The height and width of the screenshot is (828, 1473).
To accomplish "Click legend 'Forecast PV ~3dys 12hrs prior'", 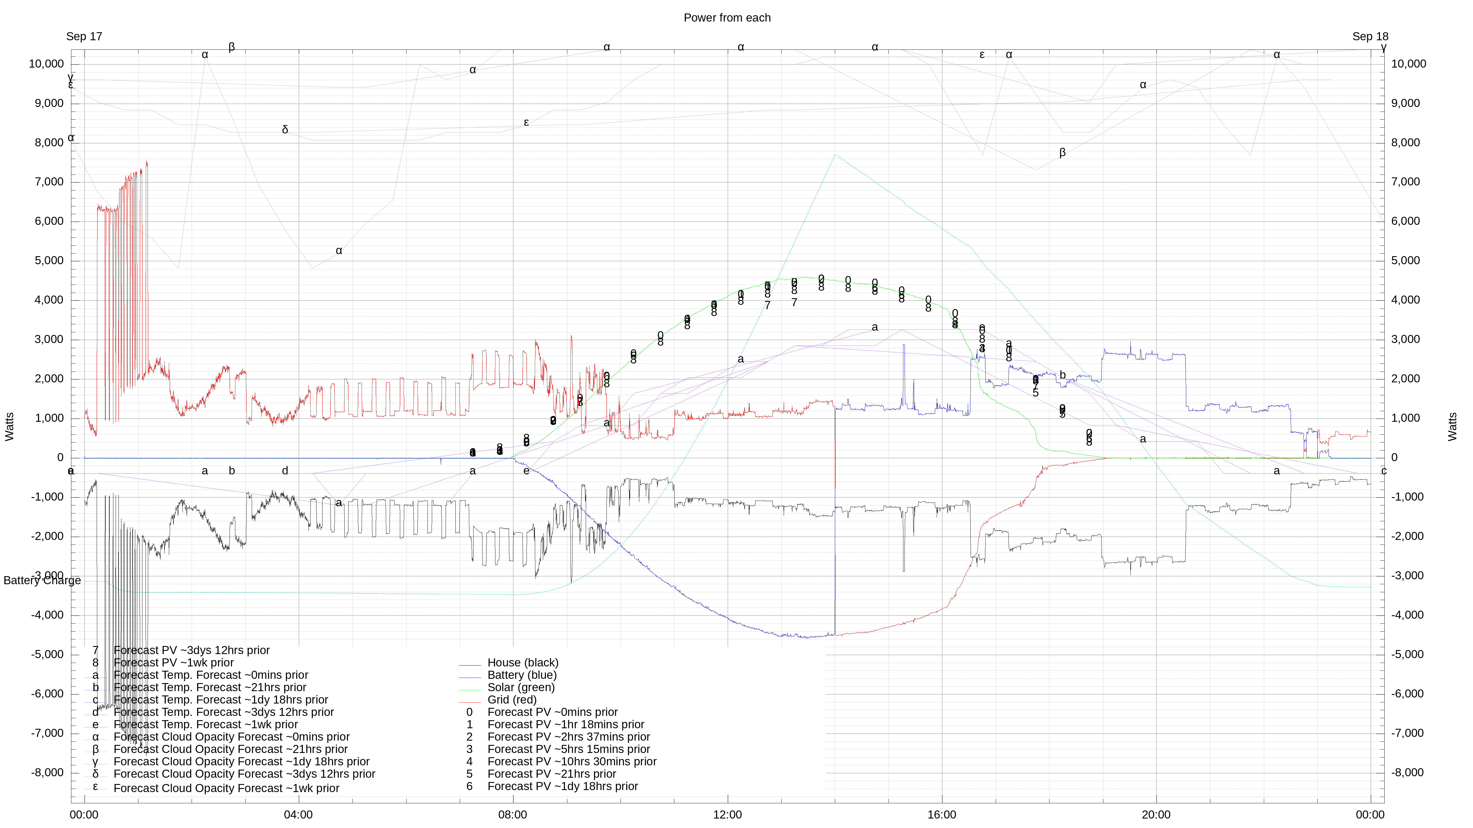I will point(192,650).
